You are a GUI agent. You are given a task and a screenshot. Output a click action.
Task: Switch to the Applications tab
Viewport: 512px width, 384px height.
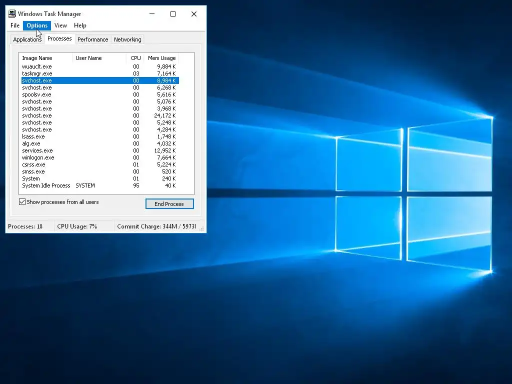[27, 39]
